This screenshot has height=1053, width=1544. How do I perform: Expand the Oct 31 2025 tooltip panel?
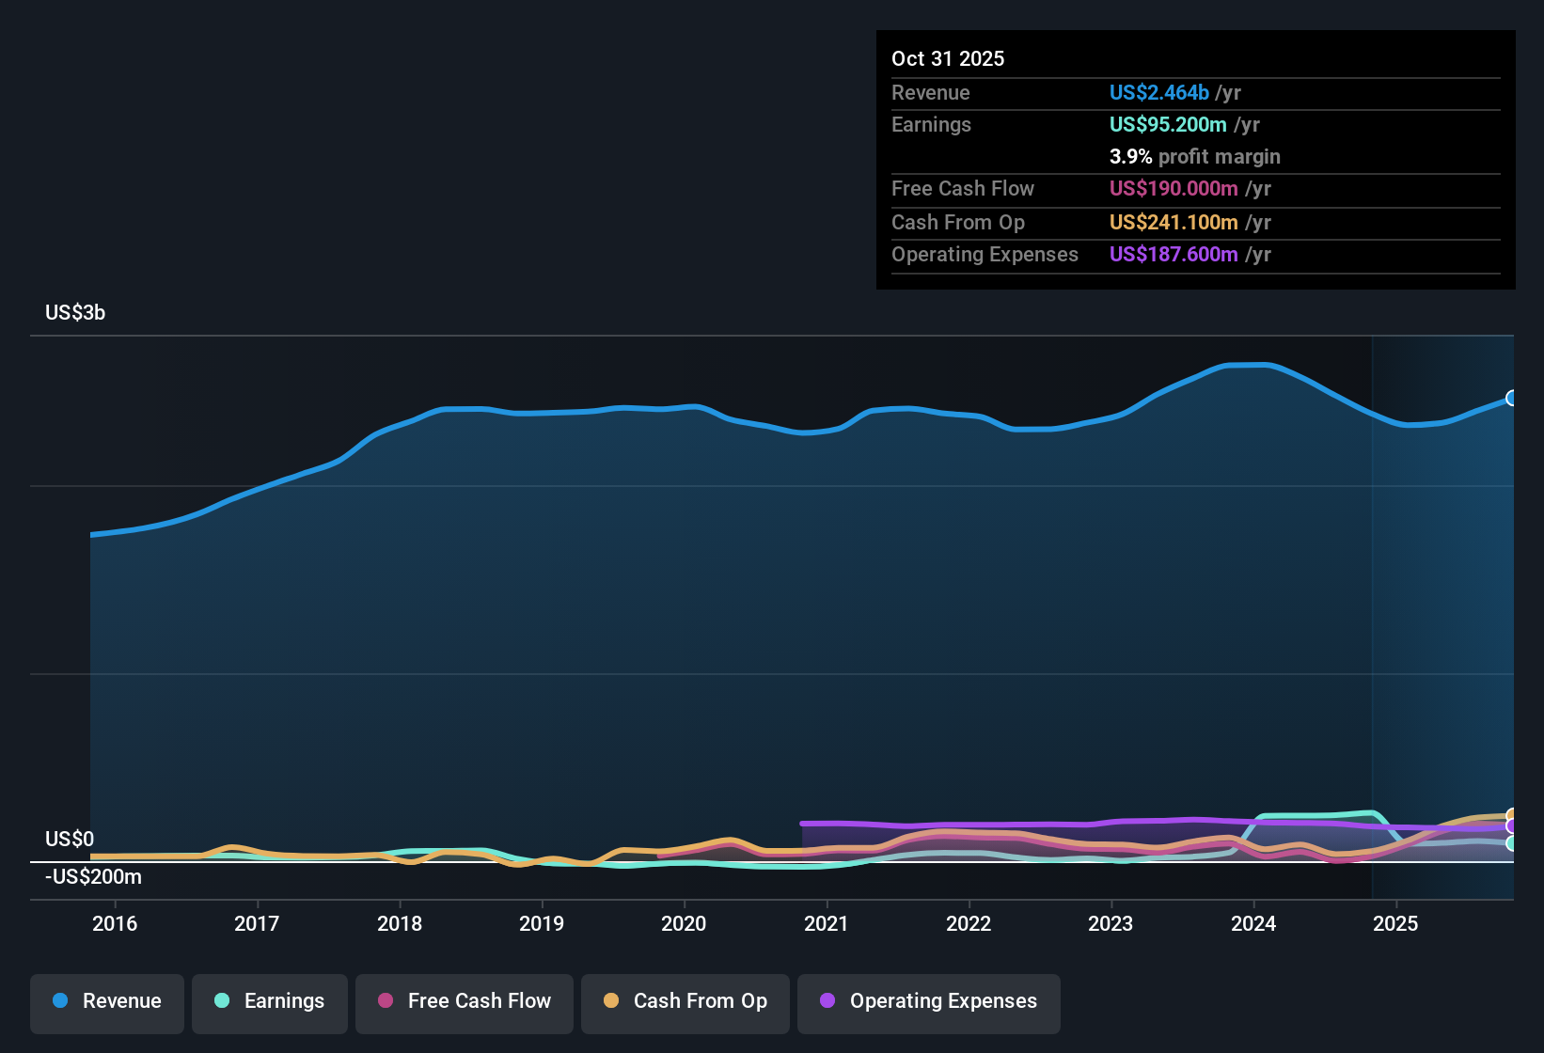pyautogui.click(x=1194, y=160)
